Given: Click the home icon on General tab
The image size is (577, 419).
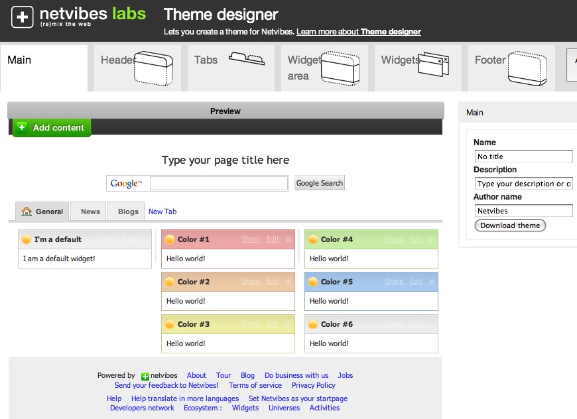Looking at the screenshot, I should pyautogui.click(x=27, y=211).
